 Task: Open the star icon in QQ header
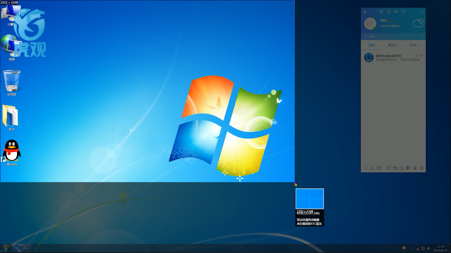click(x=396, y=12)
